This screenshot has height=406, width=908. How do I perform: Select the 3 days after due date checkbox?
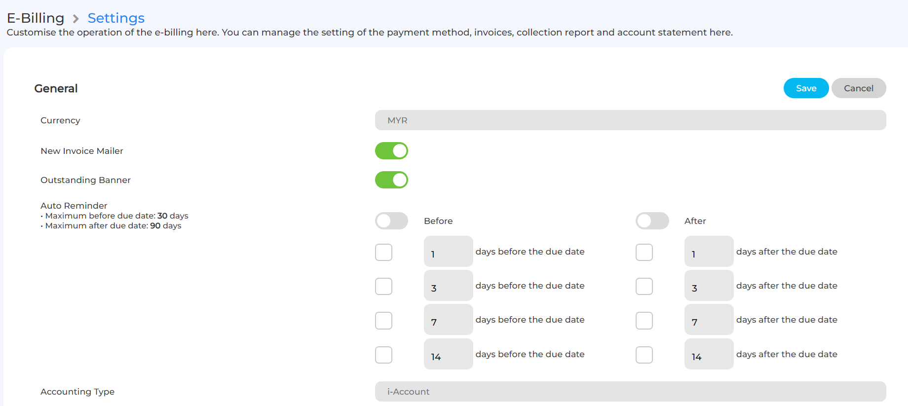pyautogui.click(x=644, y=286)
